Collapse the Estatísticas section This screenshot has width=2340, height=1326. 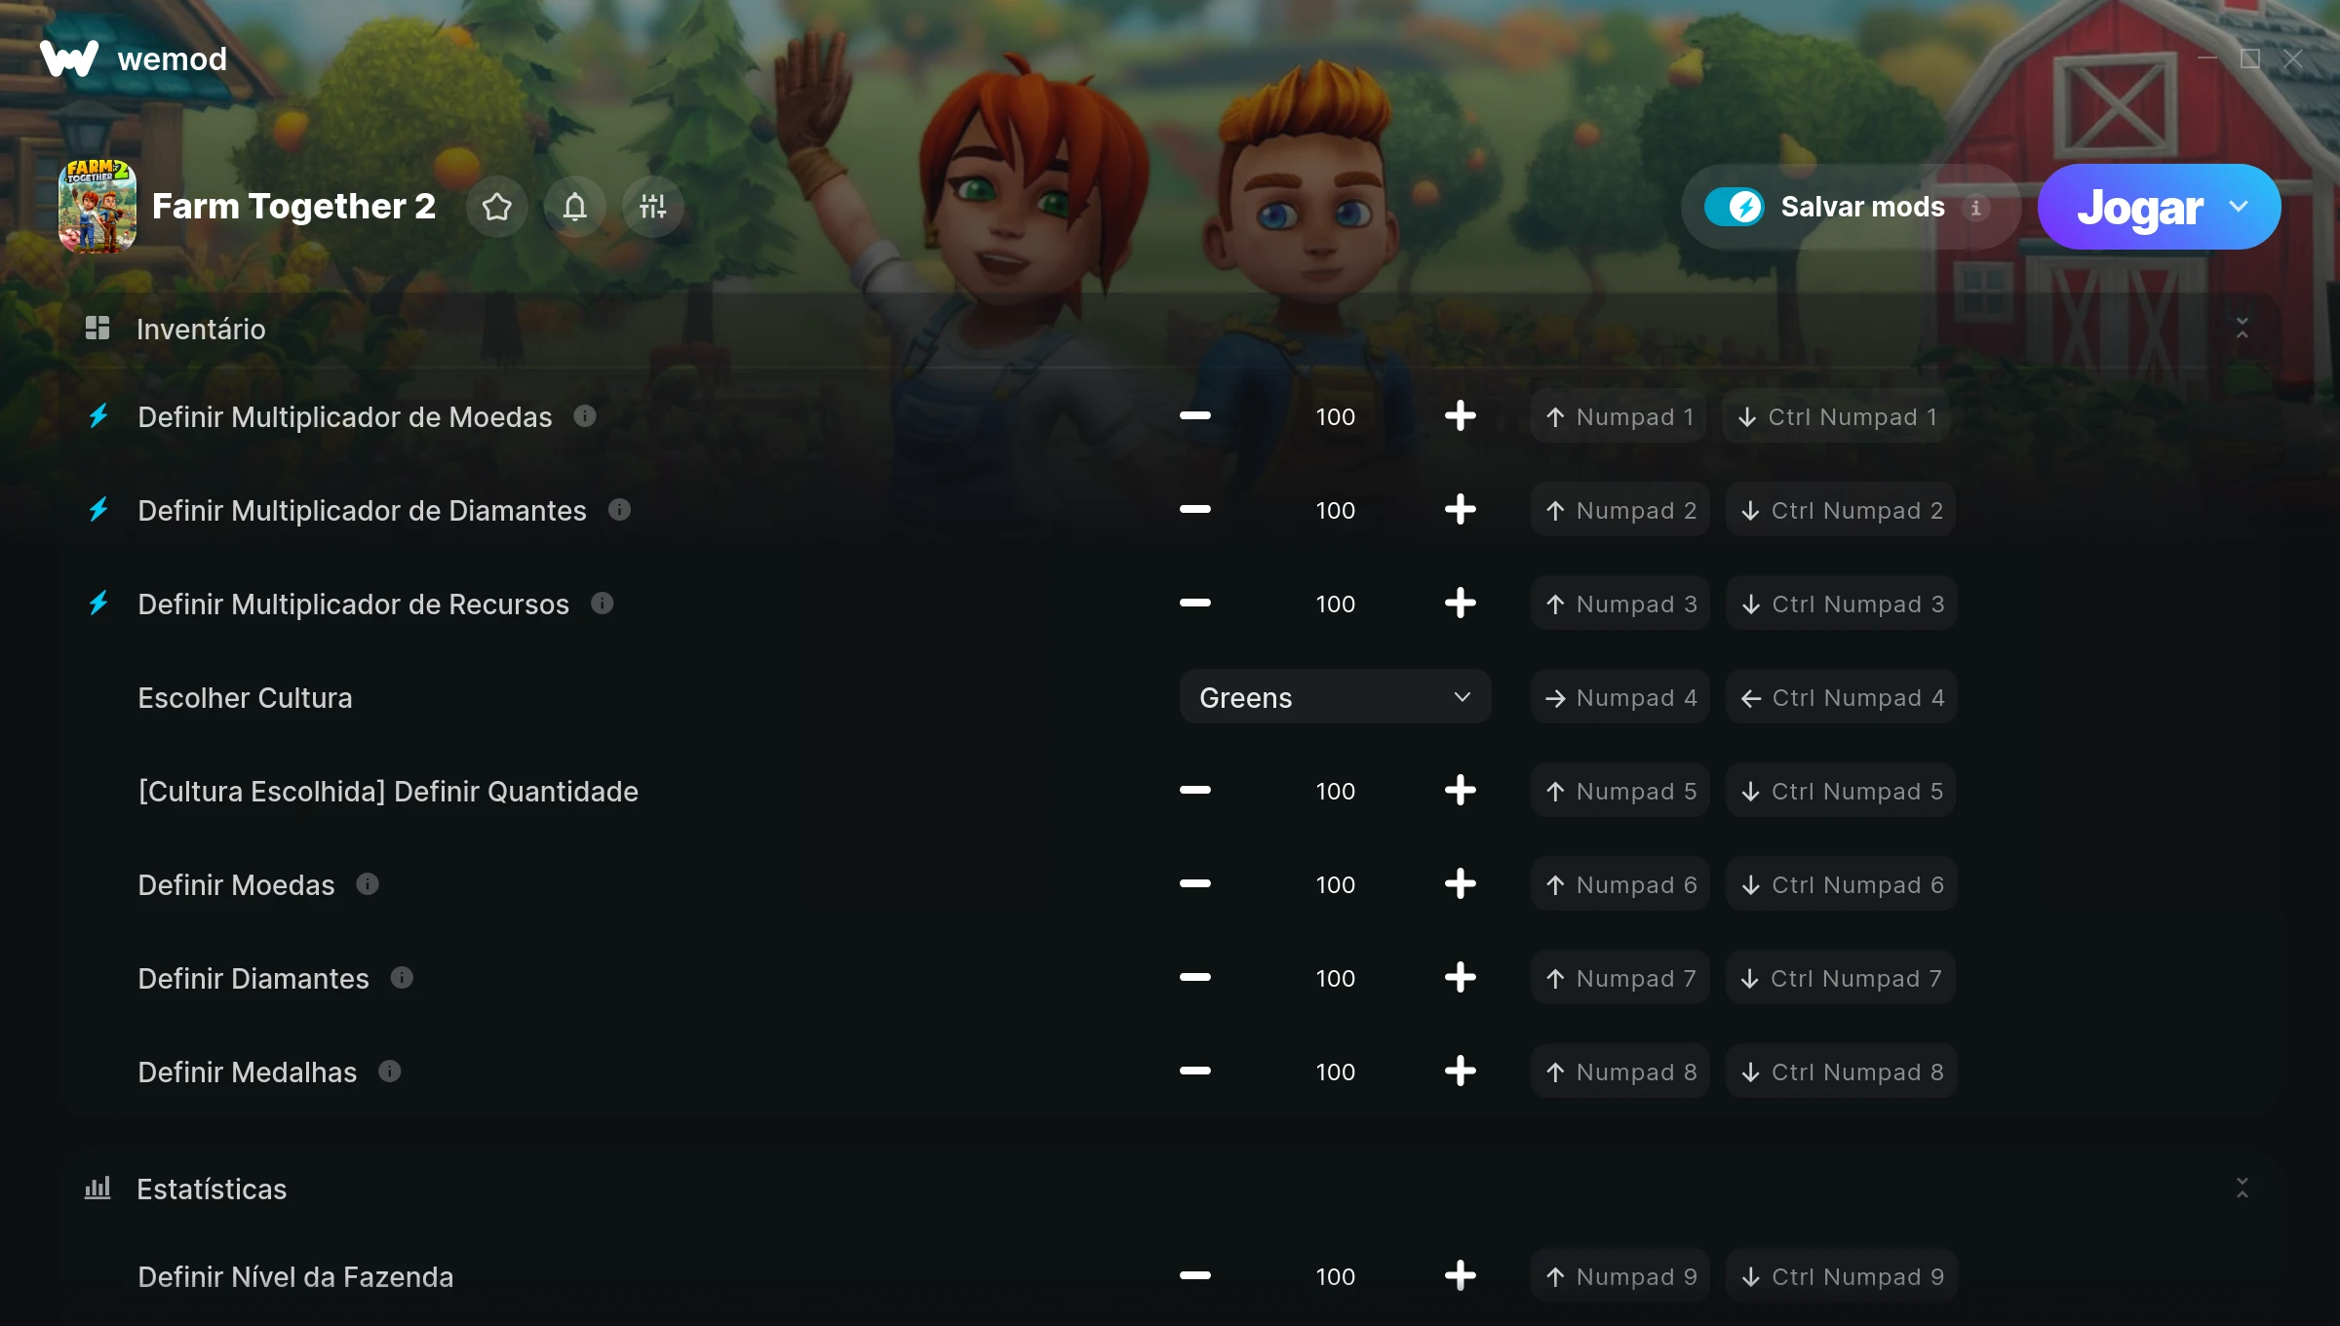click(2242, 1189)
